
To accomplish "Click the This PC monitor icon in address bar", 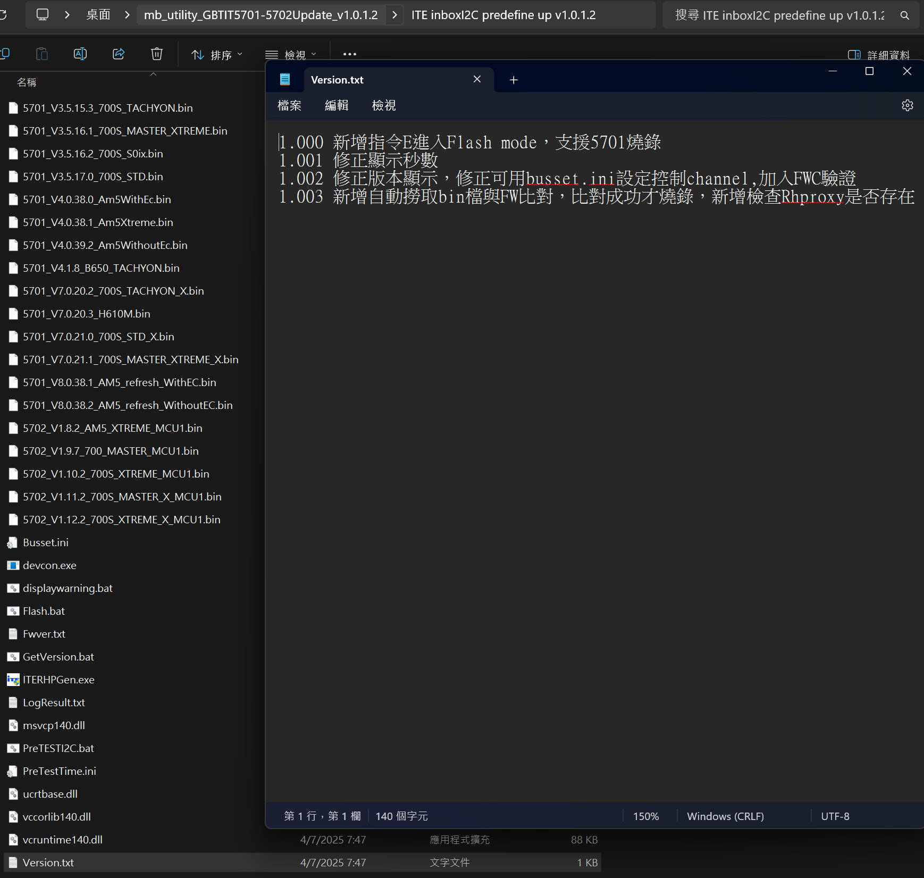I will tap(43, 14).
